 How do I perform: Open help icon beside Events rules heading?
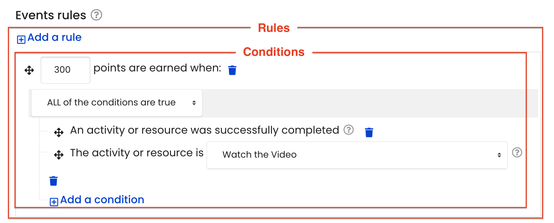click(96, 15)
